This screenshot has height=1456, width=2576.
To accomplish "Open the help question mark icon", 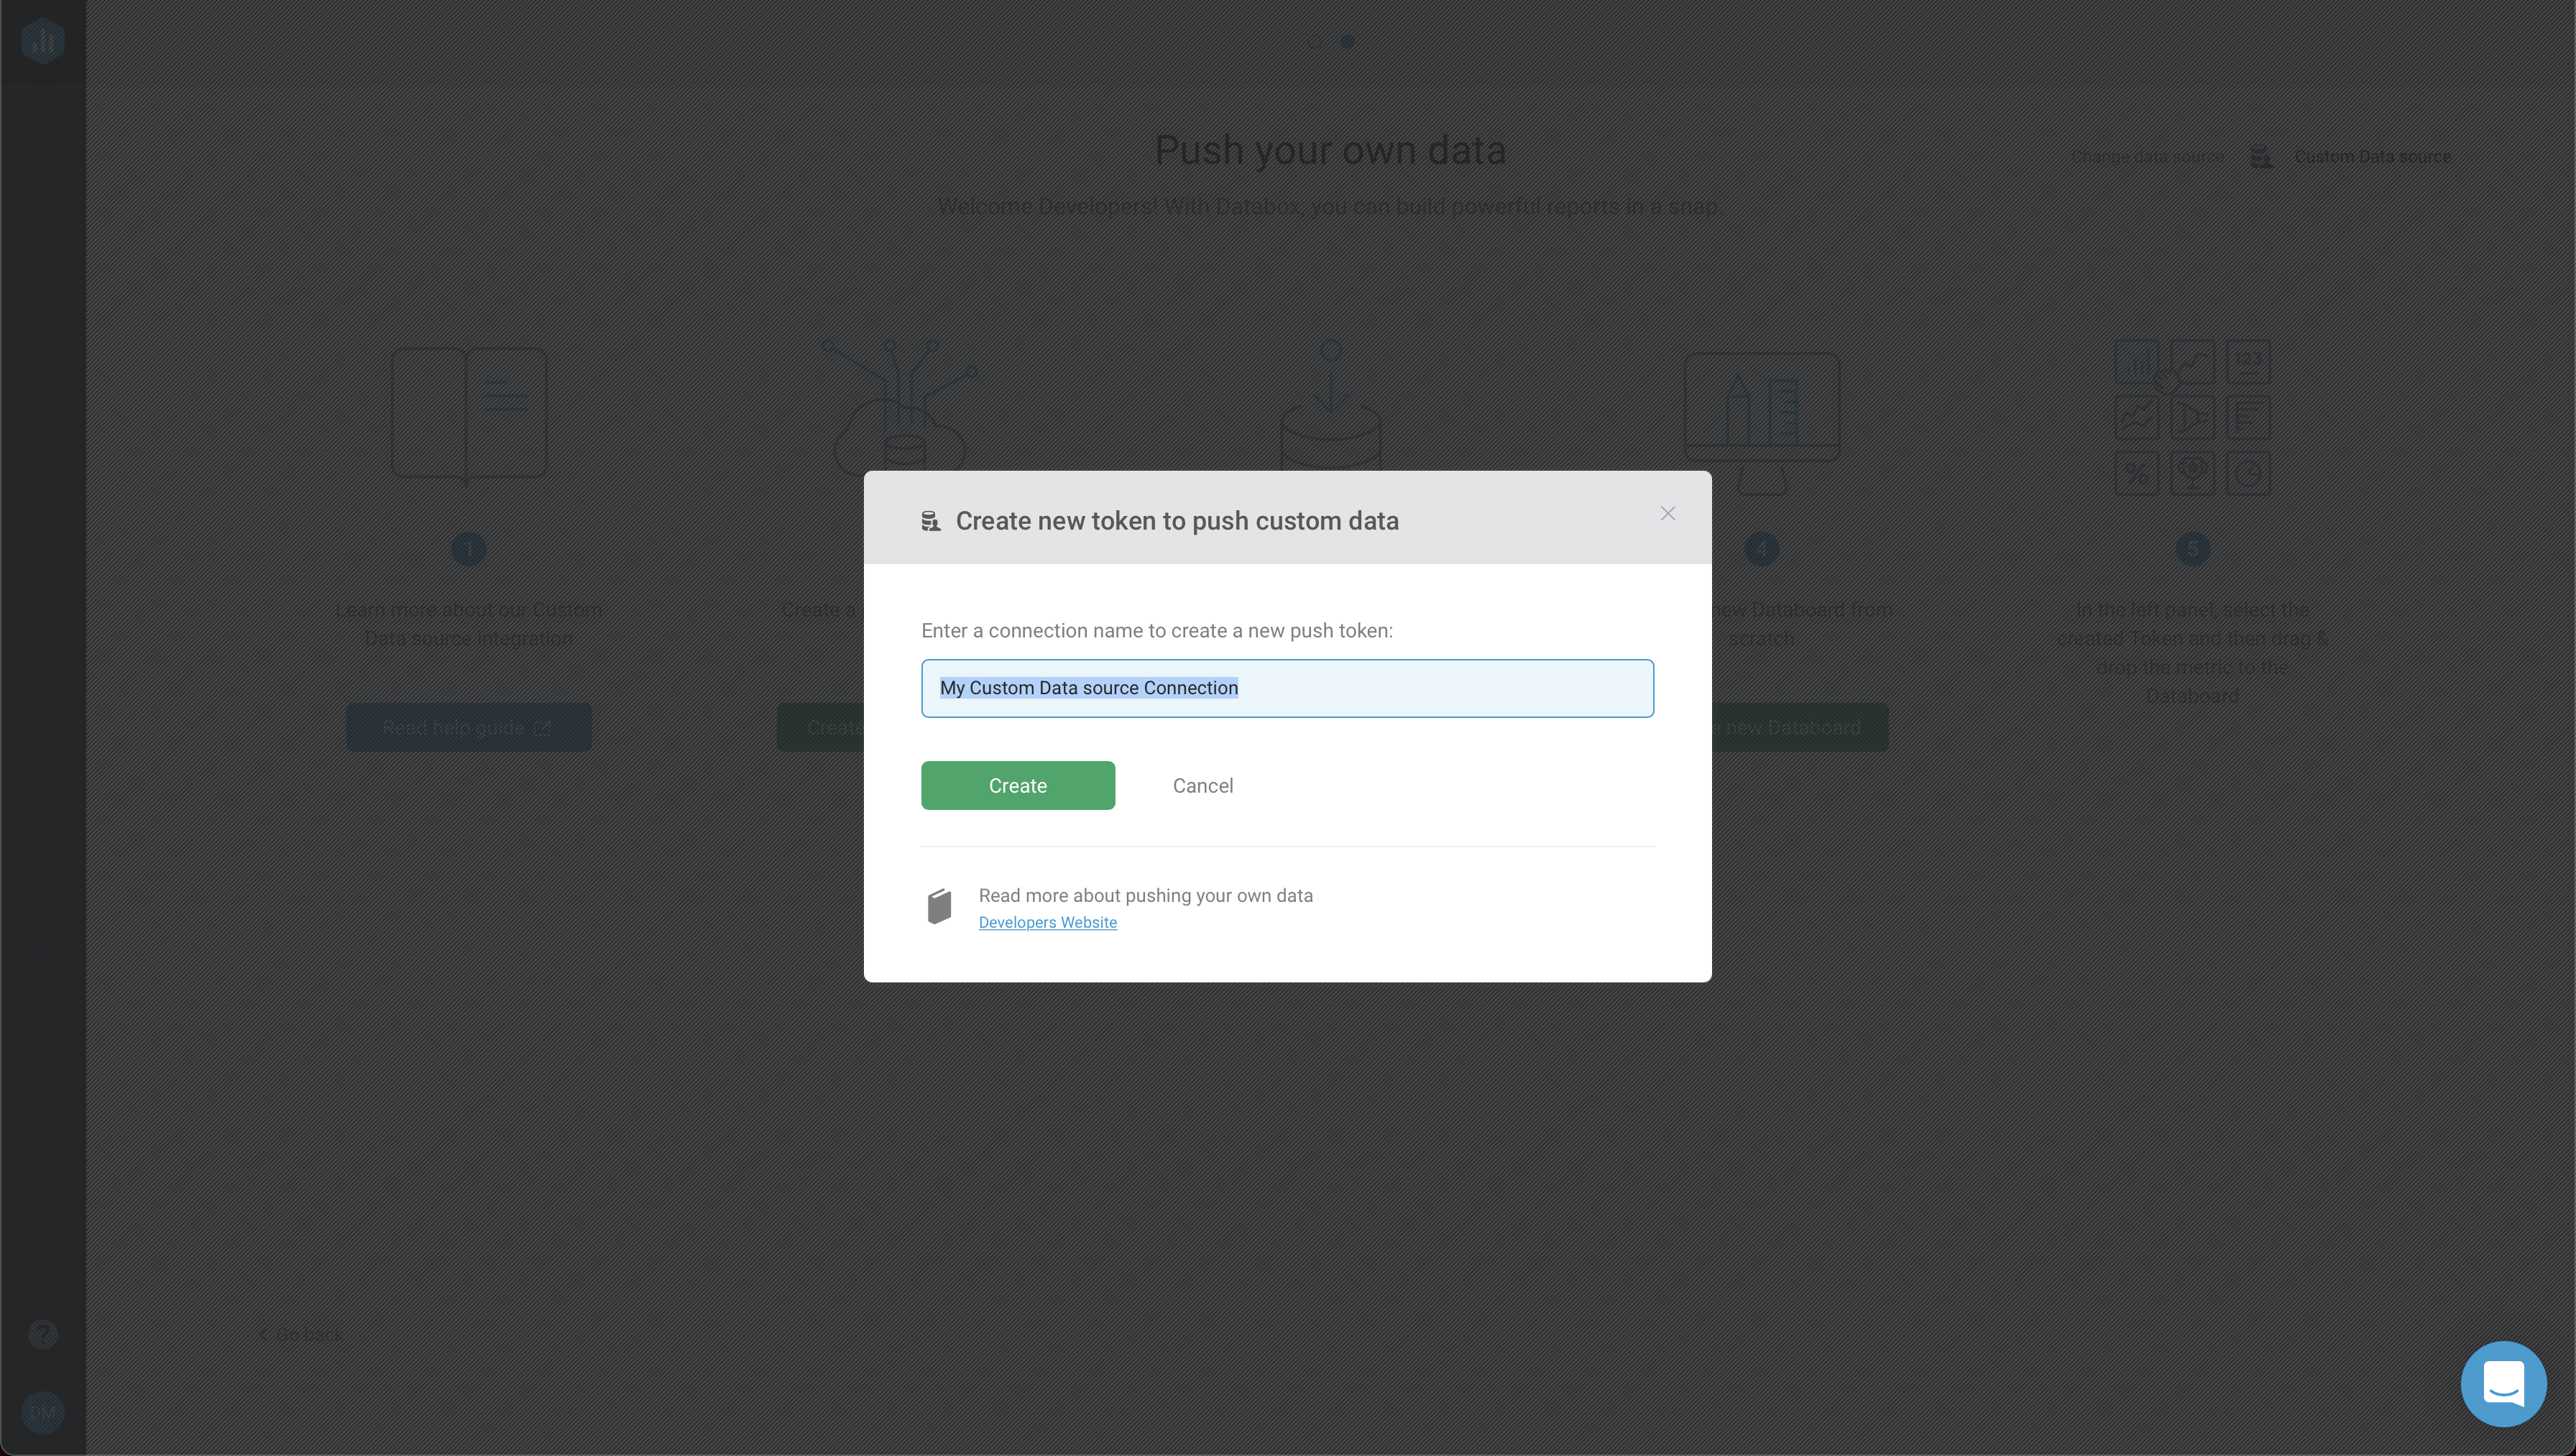I will coord(42,1334).
